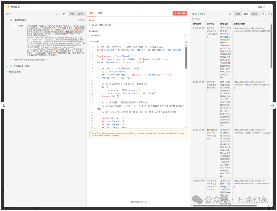Expand the Schedule Trigger tree item
This screenshot has height=211, width=277.
pos(7,66)
